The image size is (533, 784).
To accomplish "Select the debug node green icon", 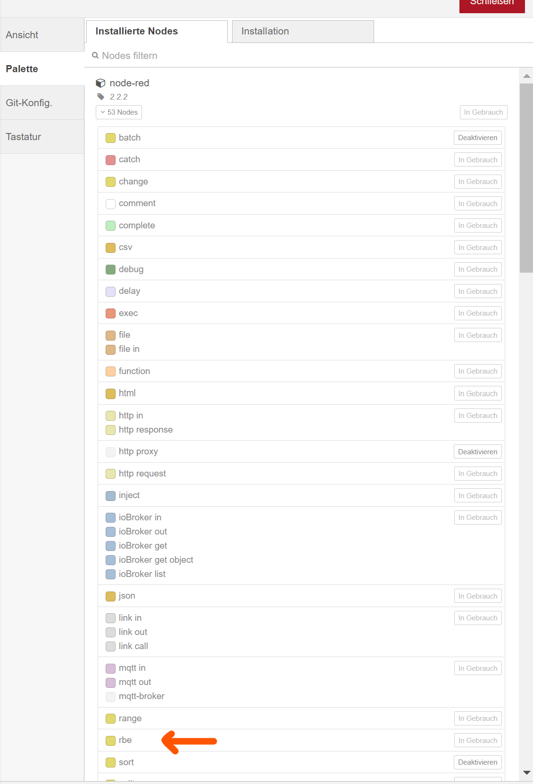I will point(110,269).
